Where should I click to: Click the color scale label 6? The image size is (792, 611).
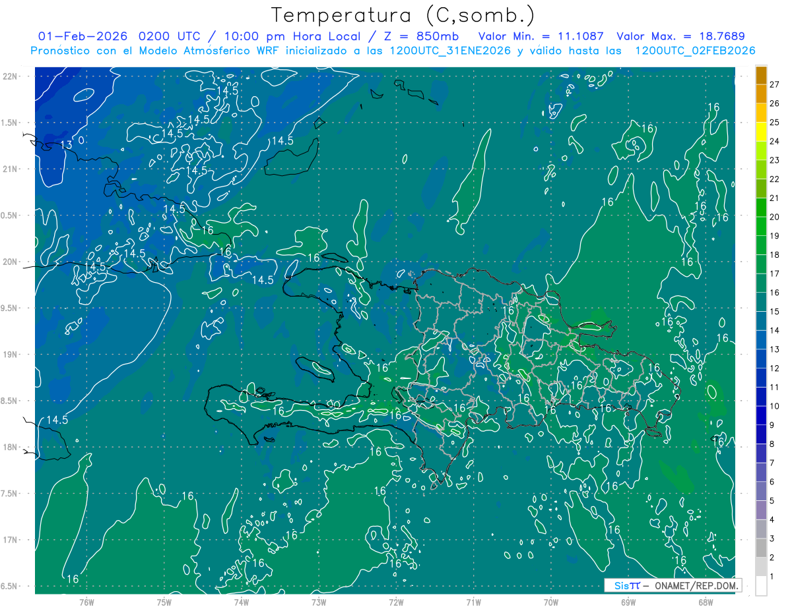[772, 482]
